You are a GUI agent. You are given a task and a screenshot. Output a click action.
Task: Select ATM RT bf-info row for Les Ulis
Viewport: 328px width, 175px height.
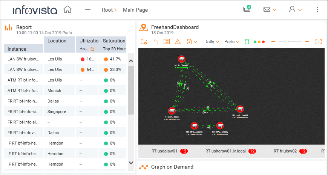click(x=65, y=80)
